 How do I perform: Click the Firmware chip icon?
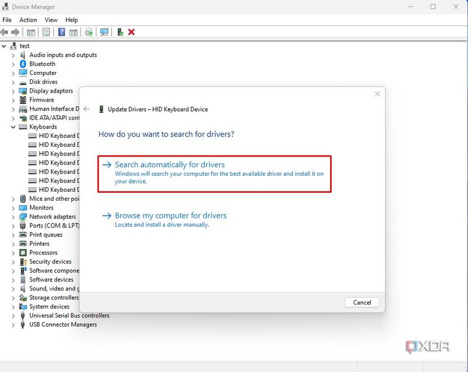pyautogui.click(x=23, y=100)
